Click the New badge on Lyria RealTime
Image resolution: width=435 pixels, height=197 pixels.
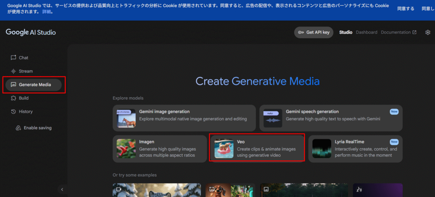394,142
